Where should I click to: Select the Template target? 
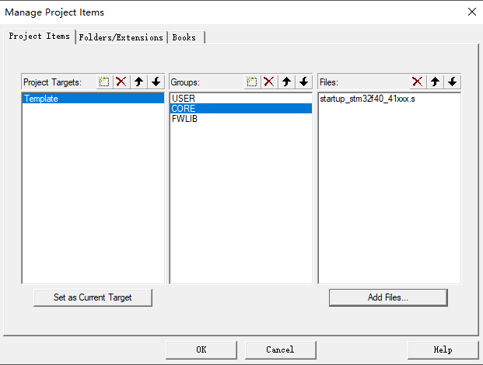93,99
